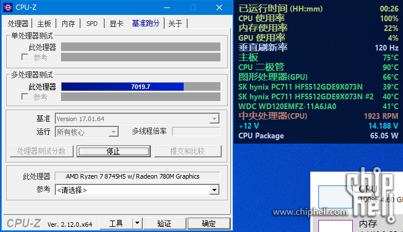Confirm with the 确定 button
403x232 pixels.
[x=209, y=224]
